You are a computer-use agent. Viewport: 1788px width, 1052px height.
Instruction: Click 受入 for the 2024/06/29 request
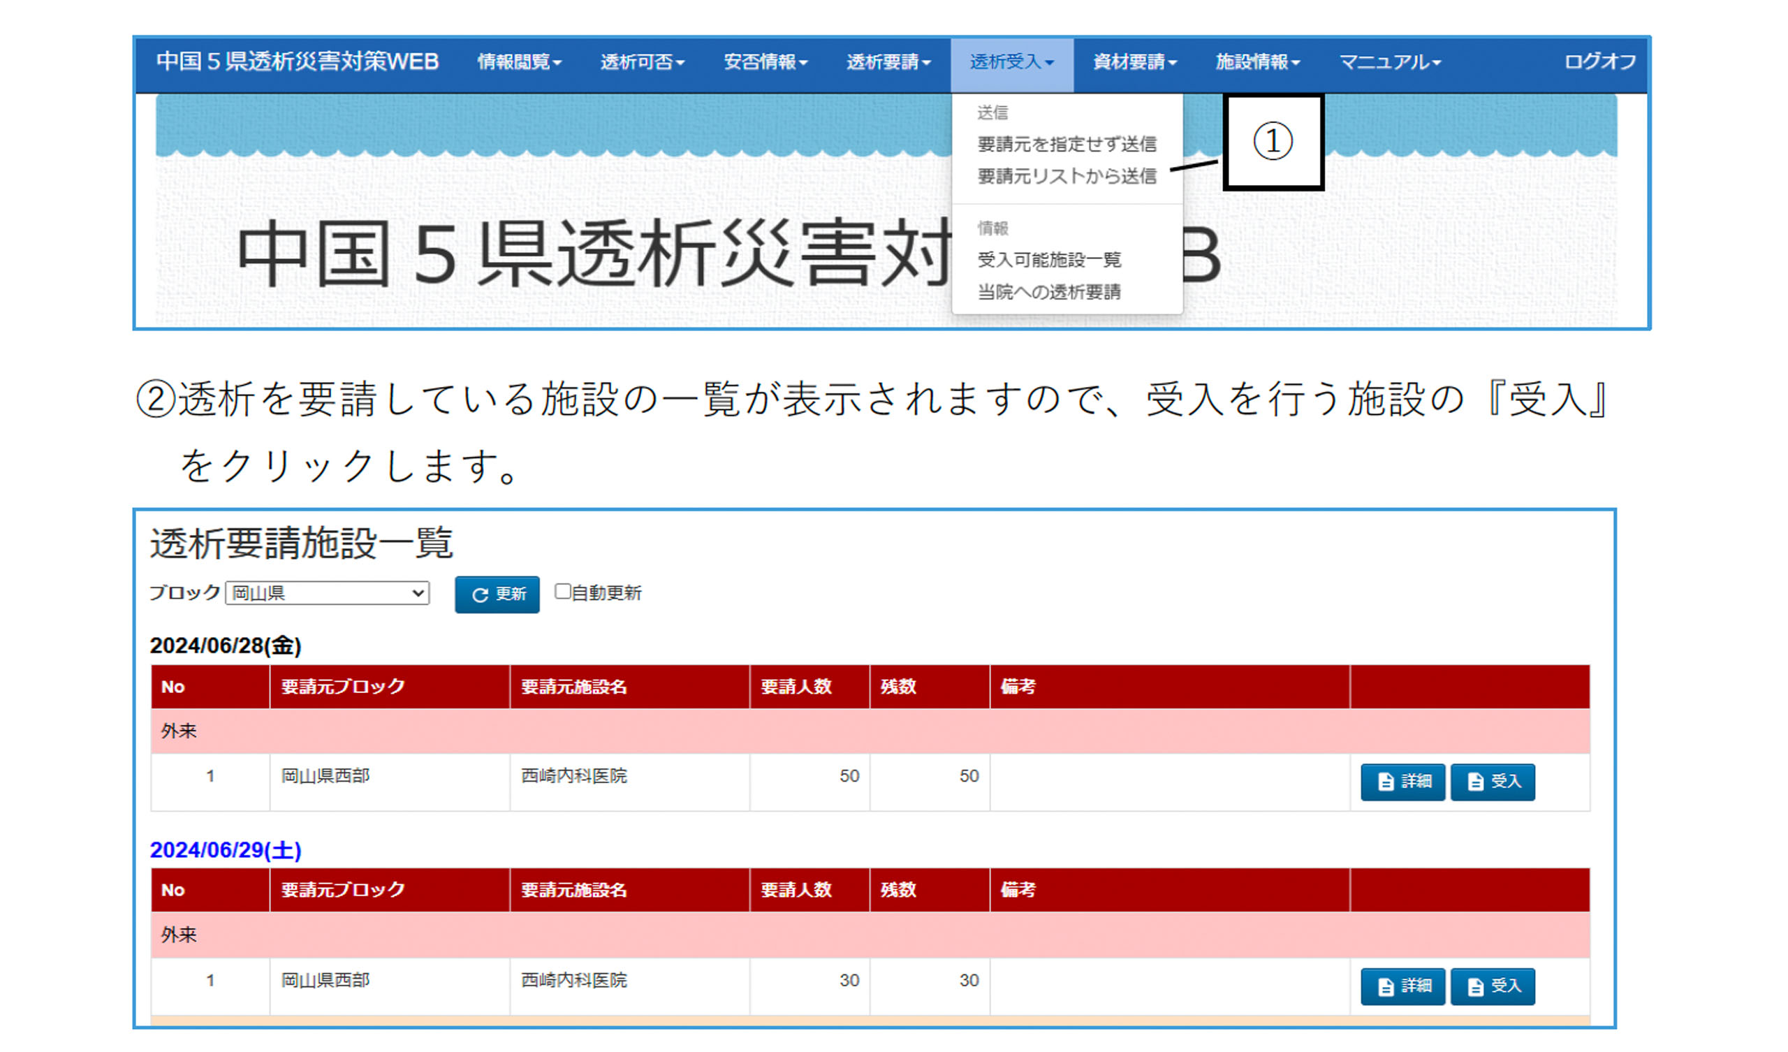pyautogui.click(x=1492, y=986)
